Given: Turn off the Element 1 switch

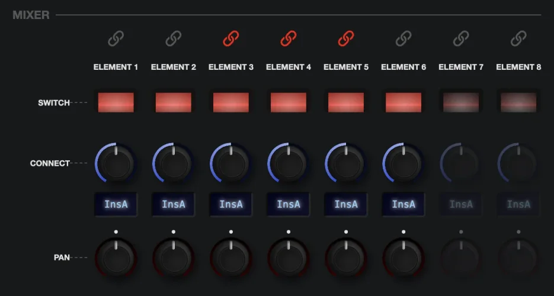Looking at the screenshot, I should 116,102.
